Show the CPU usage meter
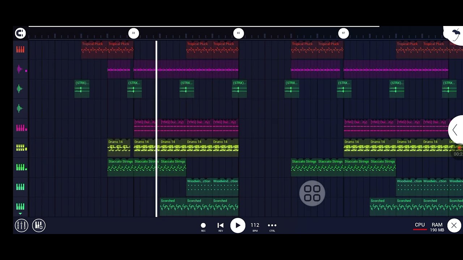This screenshot has height=260, width=463. pos(420,226)
